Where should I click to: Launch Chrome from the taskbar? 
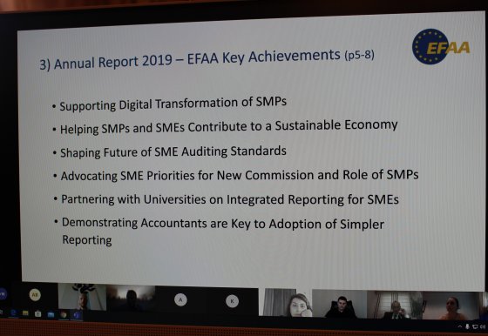point(64,314)
